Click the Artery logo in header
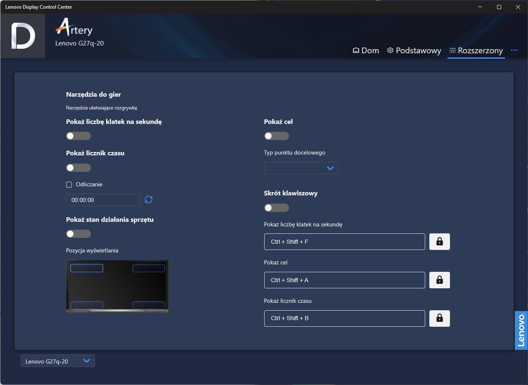 coord(74,27)
